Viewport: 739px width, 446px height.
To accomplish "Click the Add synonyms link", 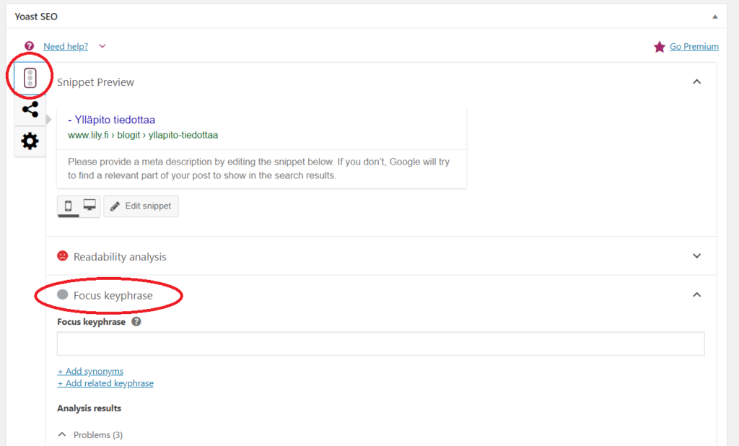I will [x=90, y=371].
